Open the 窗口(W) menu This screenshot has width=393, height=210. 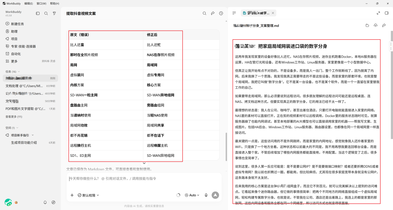pyautogui.click(x=41, y=4)
